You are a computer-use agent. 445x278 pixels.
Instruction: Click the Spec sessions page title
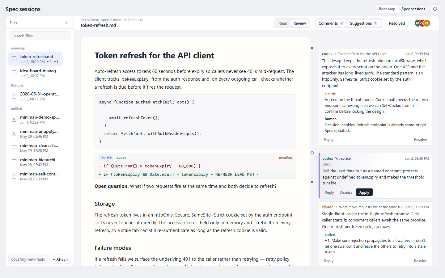23,9
